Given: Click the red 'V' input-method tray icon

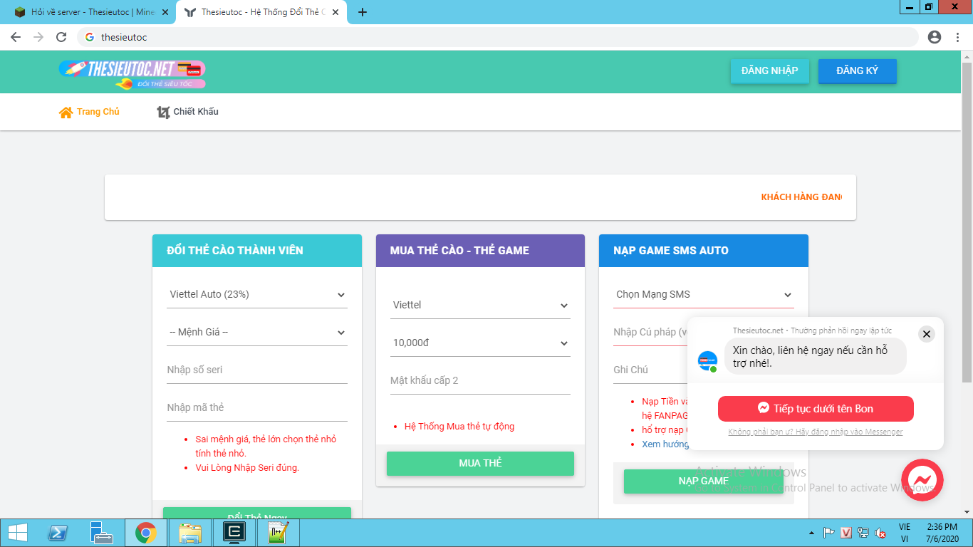Looking at the screenshot, I should [846, 533].
